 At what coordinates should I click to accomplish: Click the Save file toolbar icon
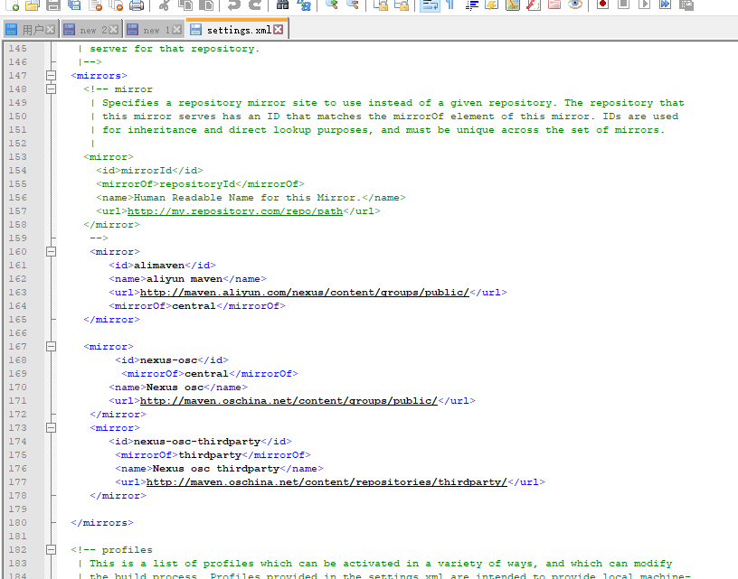(x=53, y=5)
